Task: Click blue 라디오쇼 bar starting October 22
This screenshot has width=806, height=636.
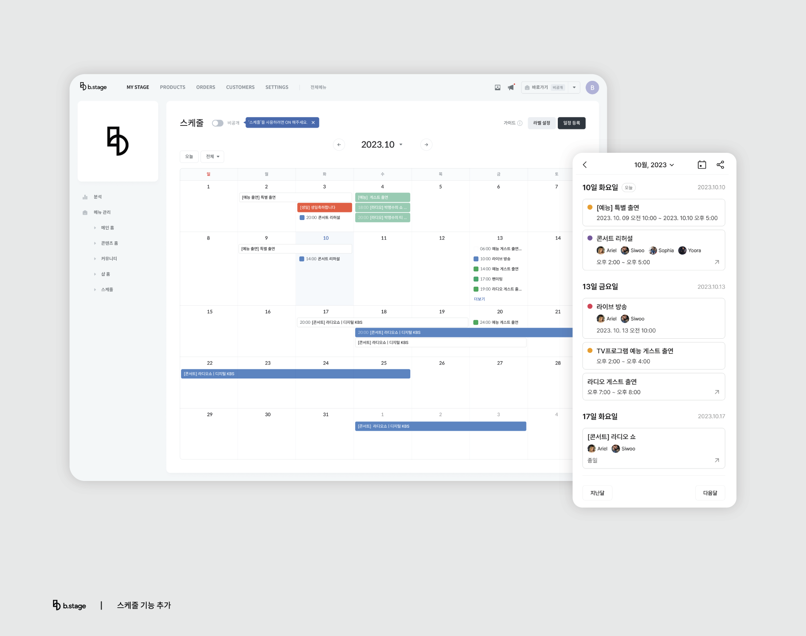Action: tap(295, 374)
